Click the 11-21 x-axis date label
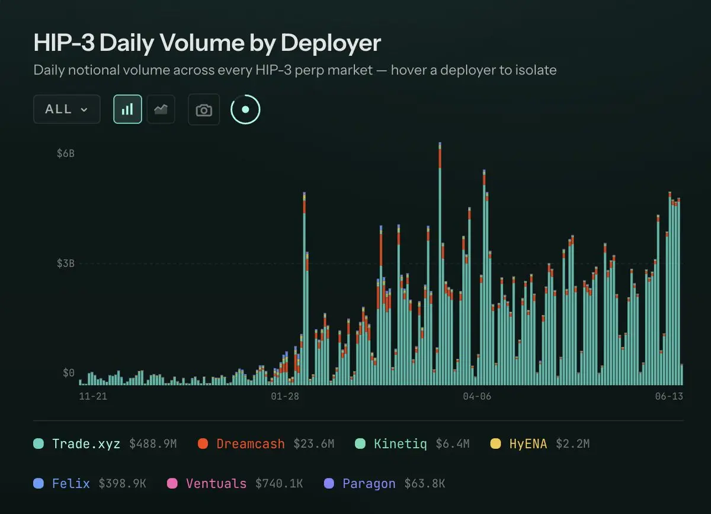This screenshot has height=514, width=711. point(93,396)
